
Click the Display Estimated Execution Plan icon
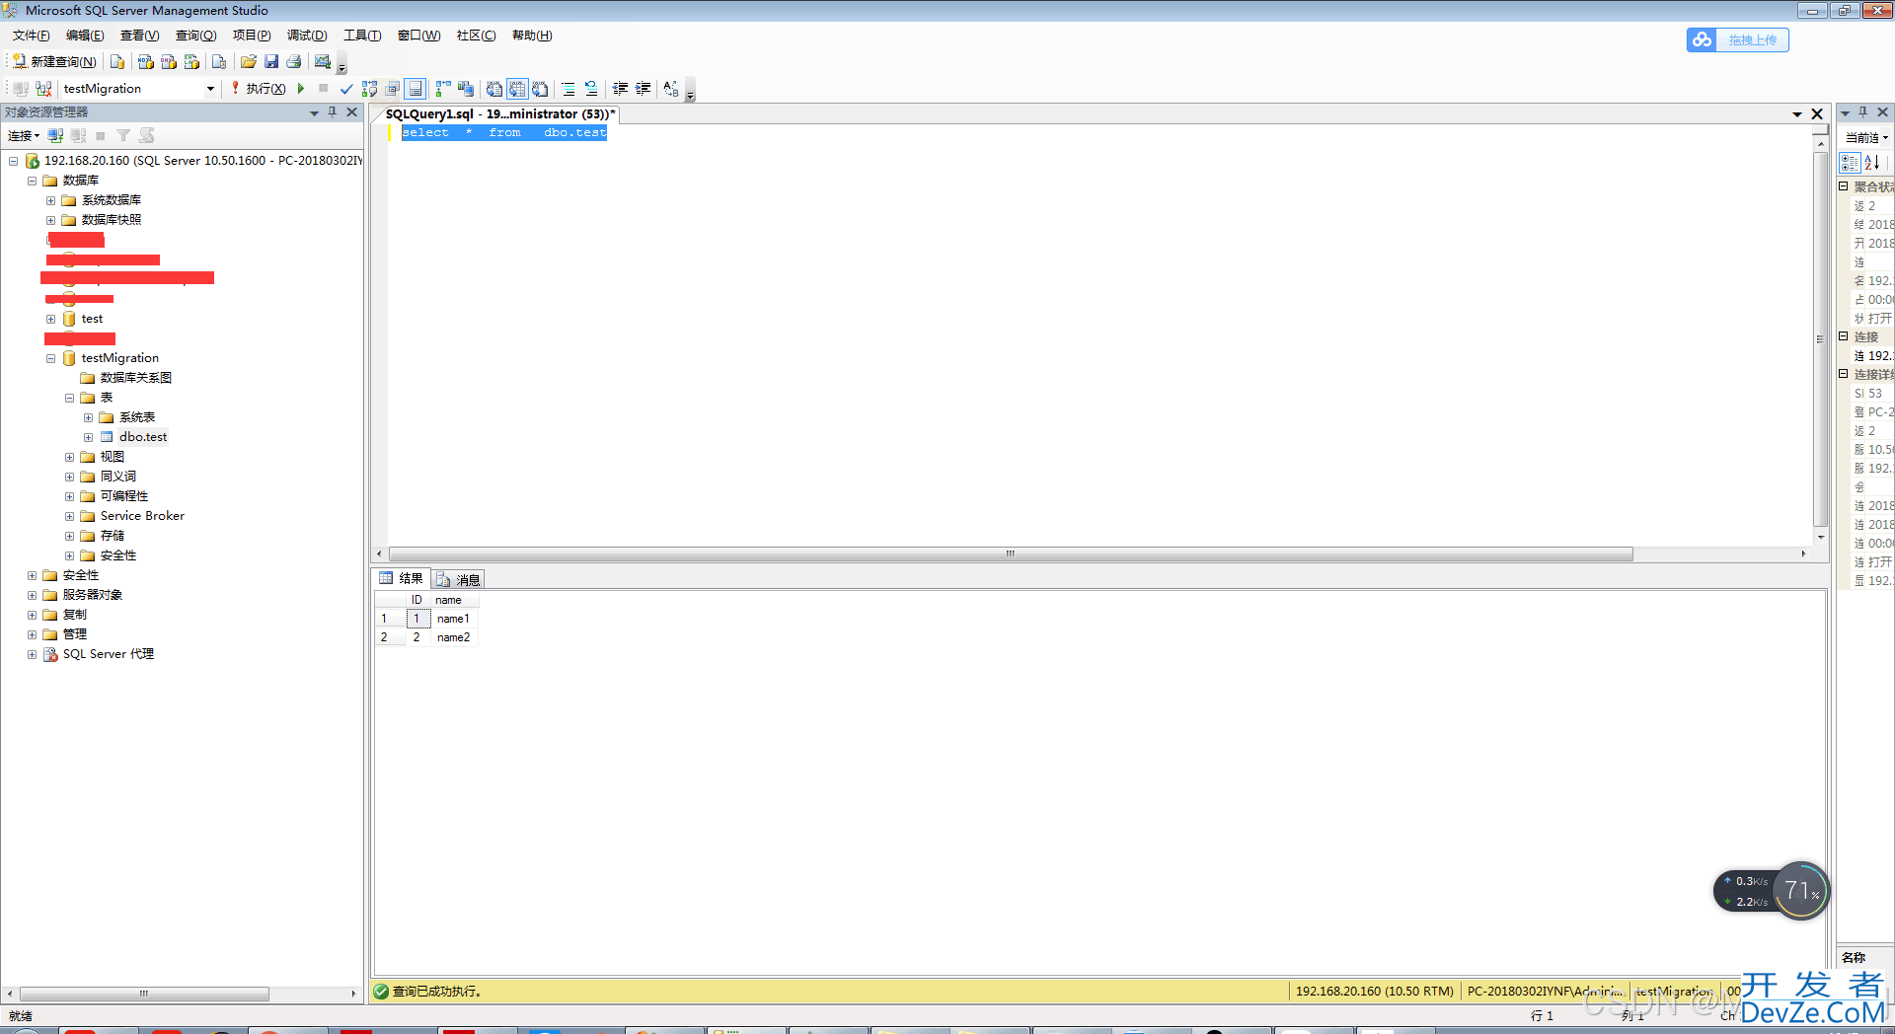pyautogui.click(x=369, y=89)
